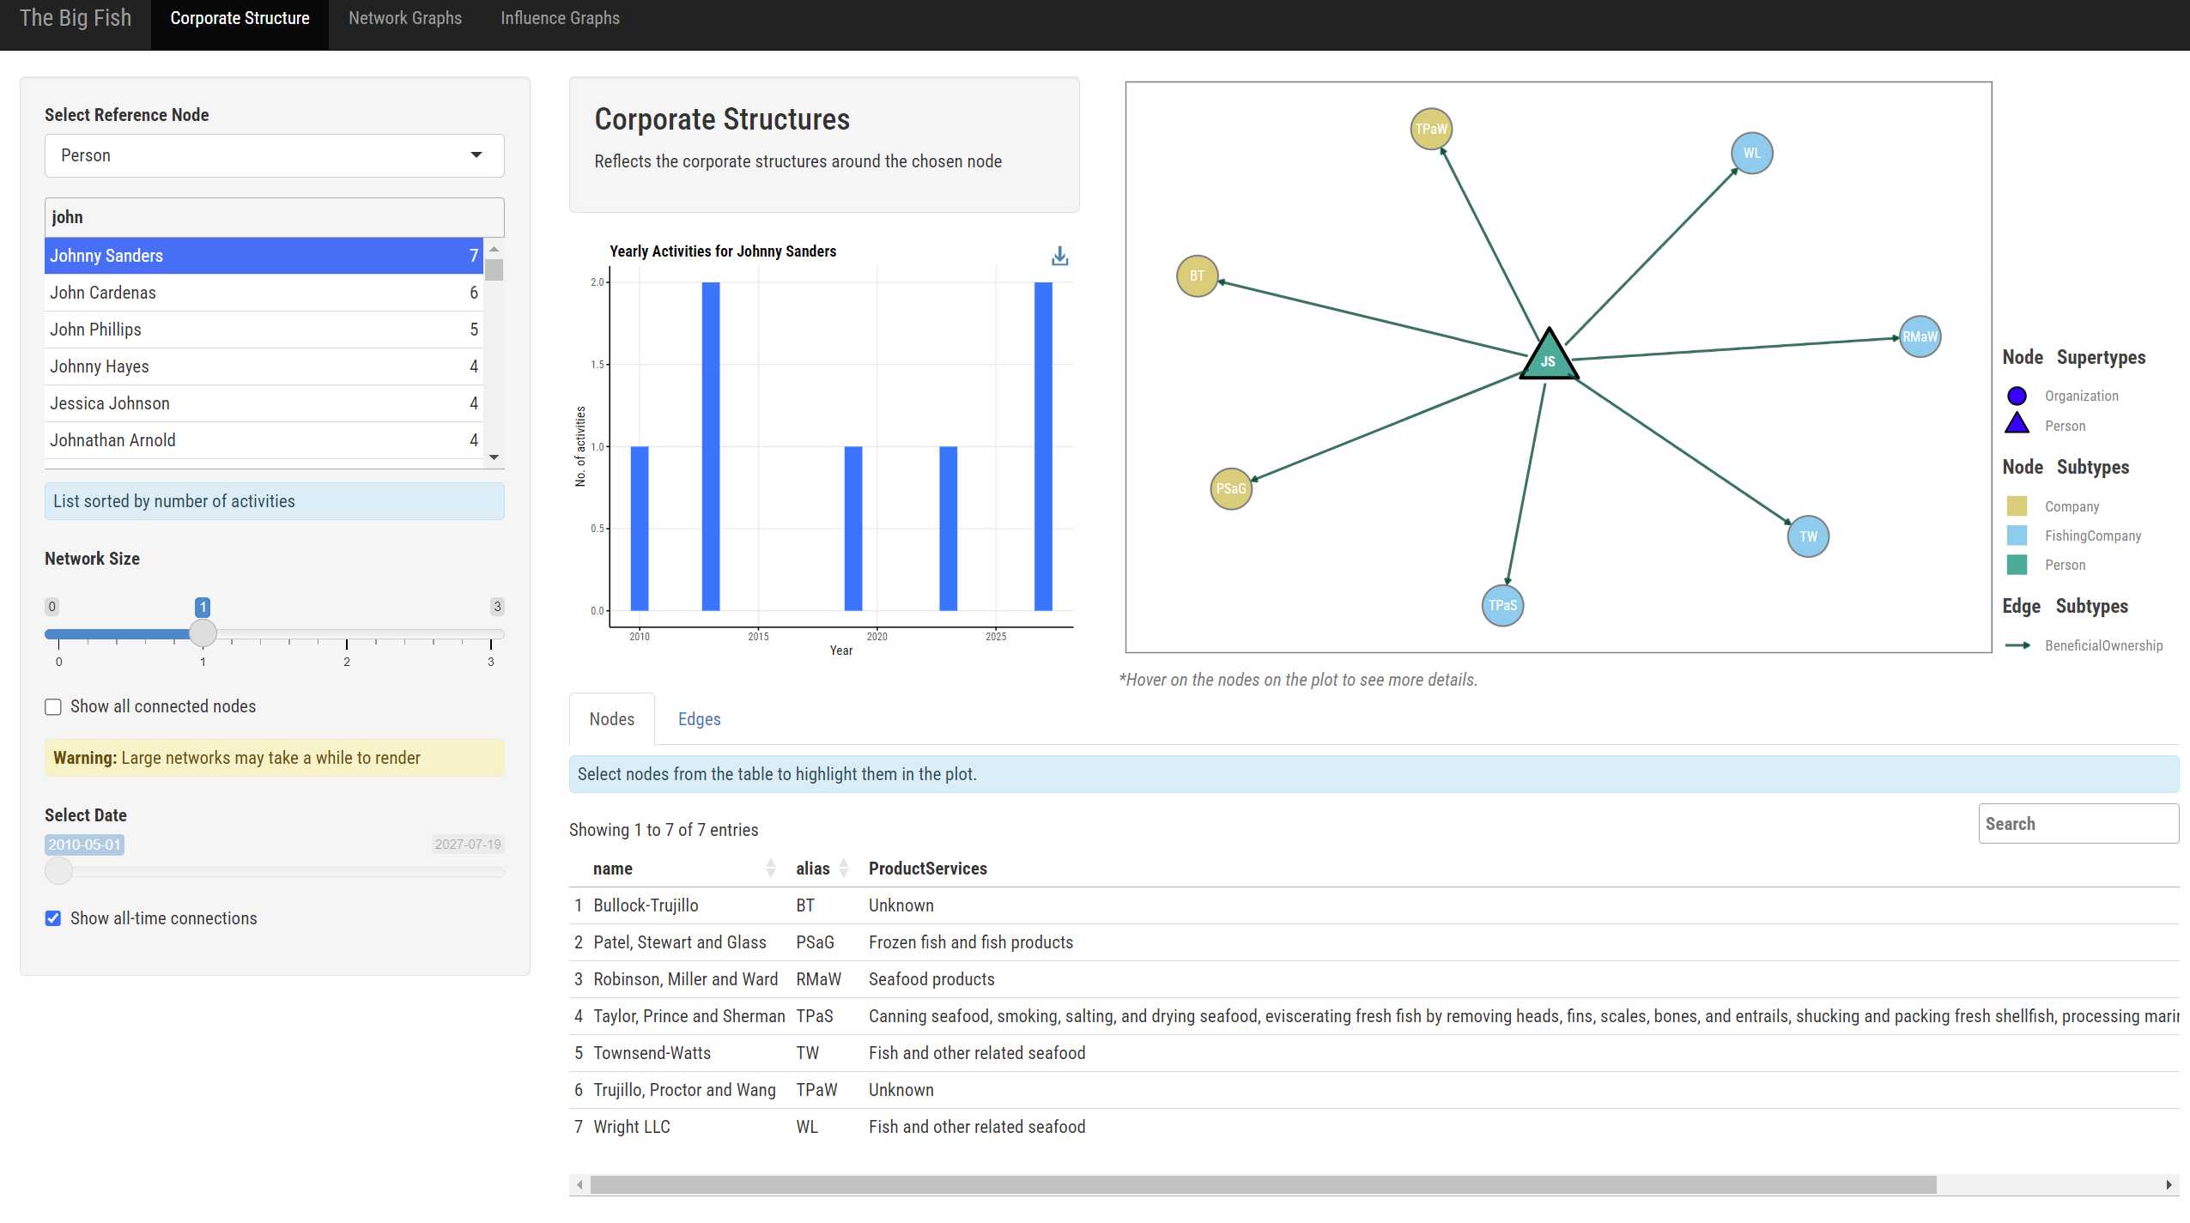This screenshot has width=2190, height=1223.
Task: Click the table Search input field
Action: coord(2078,823)
